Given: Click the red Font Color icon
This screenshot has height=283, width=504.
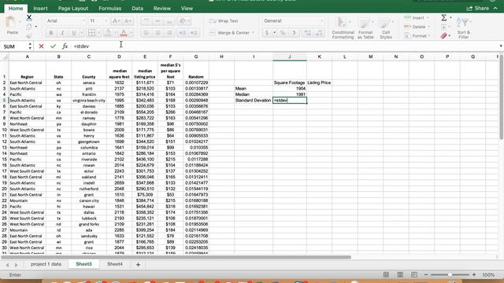Looking at the screenshot, I should (124, 33).
